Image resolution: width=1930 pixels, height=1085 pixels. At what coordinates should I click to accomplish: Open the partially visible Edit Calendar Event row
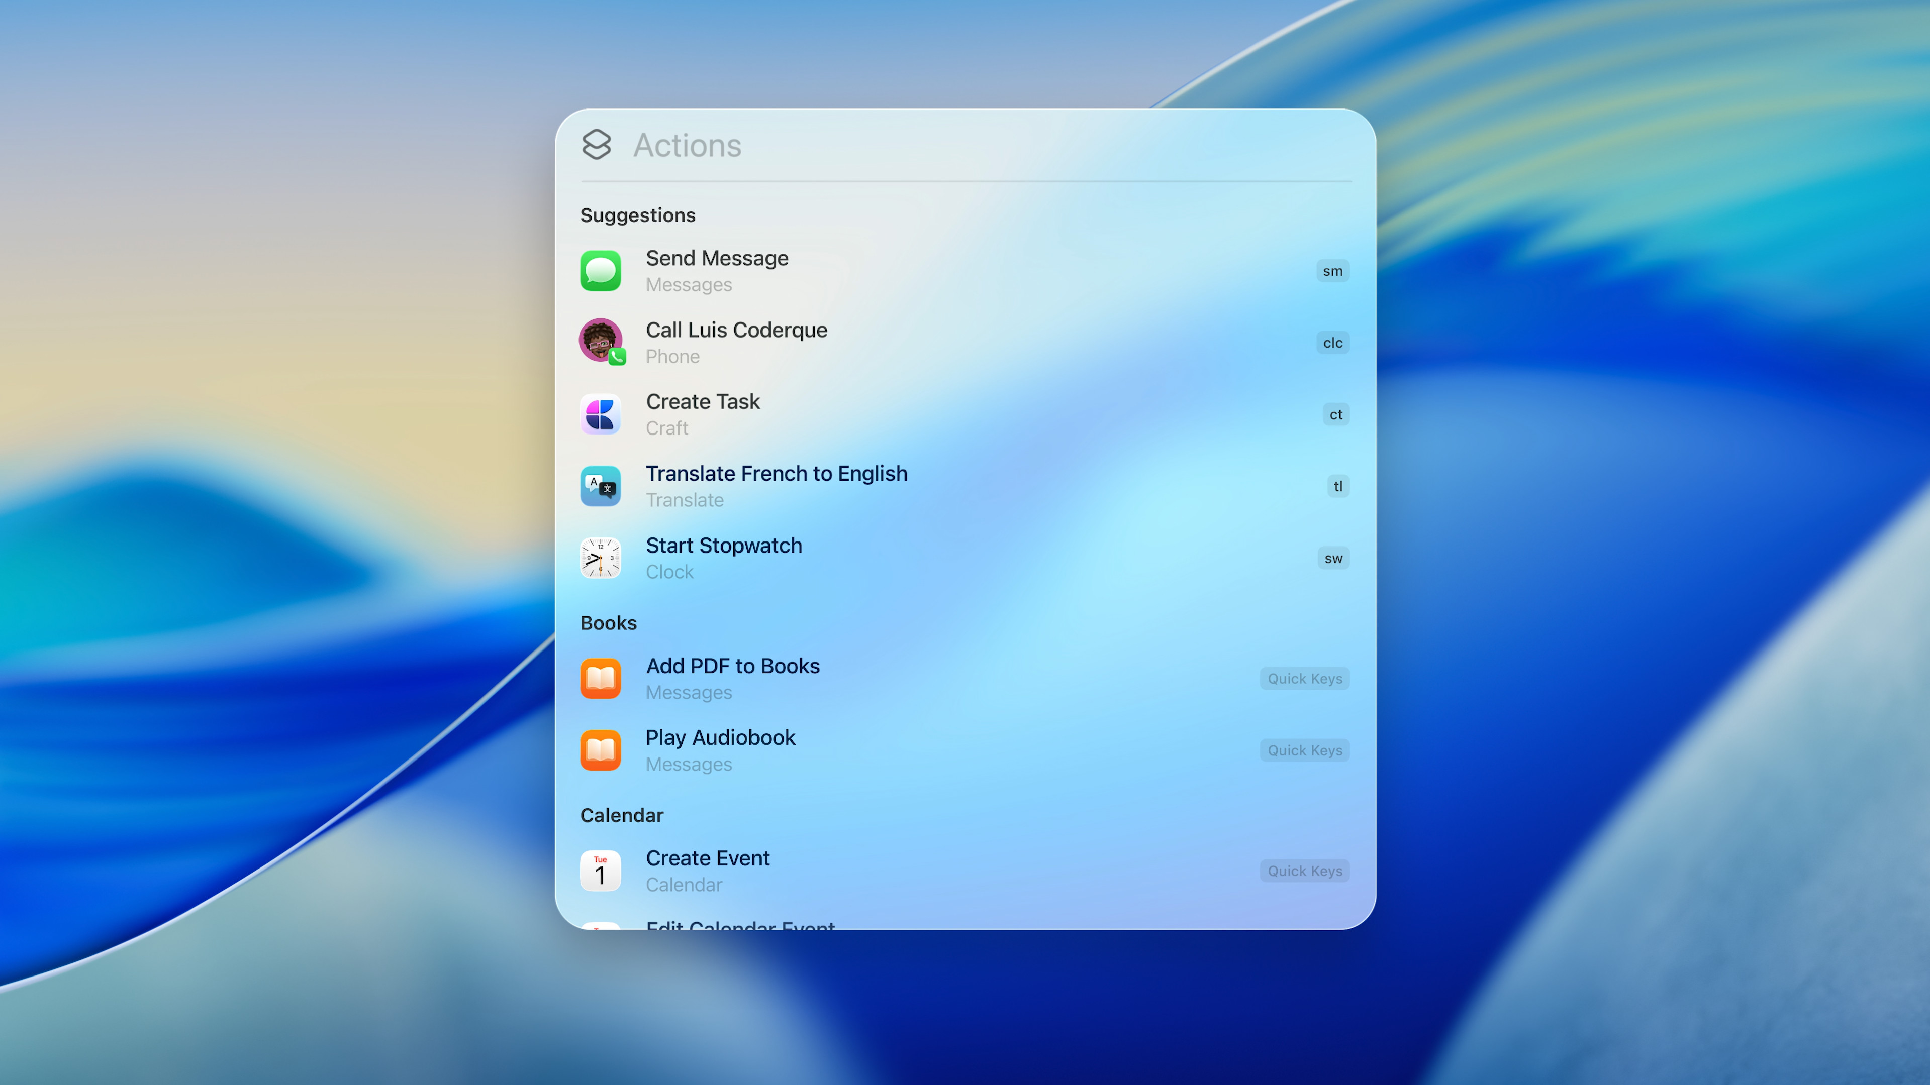[x=740, y=925]
